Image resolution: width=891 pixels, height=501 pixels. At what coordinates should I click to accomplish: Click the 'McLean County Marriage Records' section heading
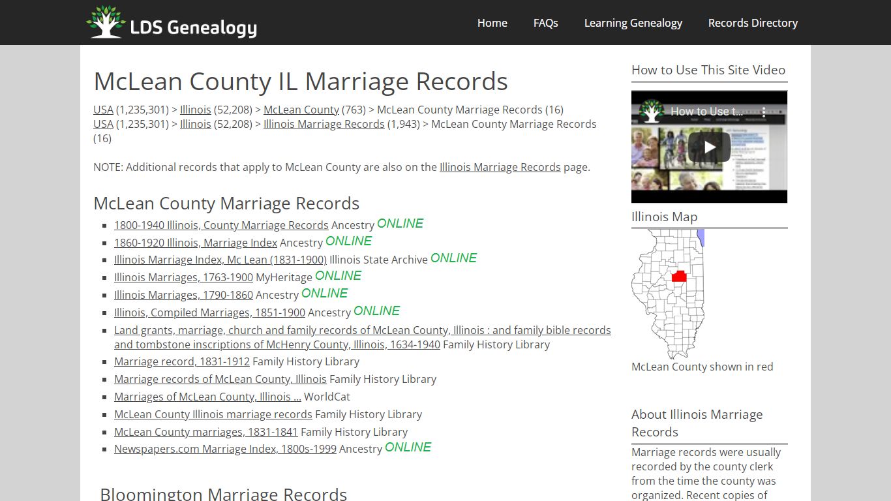pyautogui.click(x=226, y=204)
